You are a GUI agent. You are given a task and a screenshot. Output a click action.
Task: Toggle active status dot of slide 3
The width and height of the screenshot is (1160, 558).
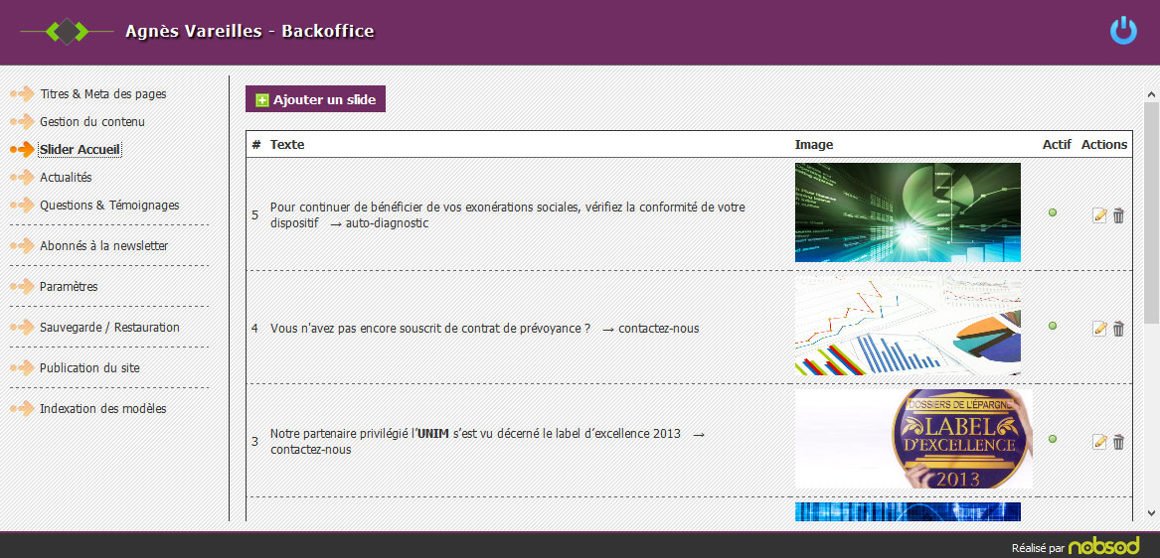(x=1053, y=439)
